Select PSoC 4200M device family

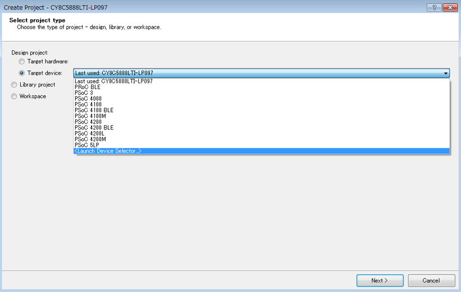[261, 140]
